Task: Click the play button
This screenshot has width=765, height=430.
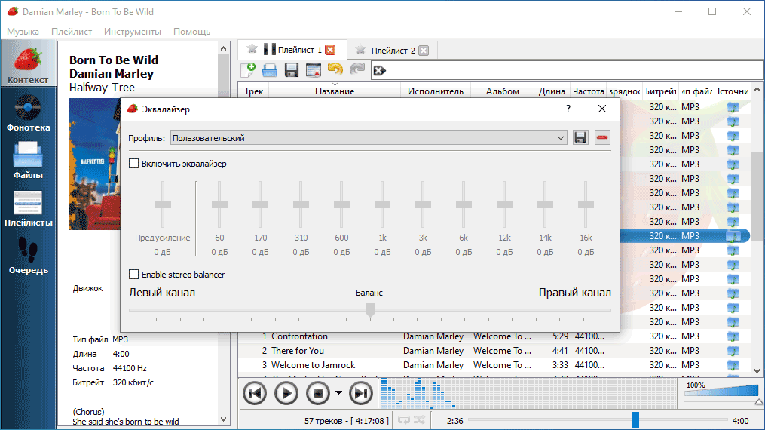Action: coord(286,393)
